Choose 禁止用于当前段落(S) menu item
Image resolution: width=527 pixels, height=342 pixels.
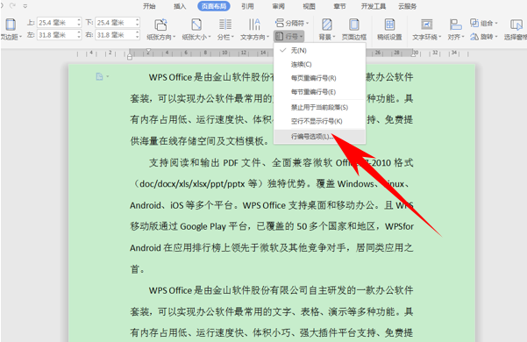(x=320, y=108)
